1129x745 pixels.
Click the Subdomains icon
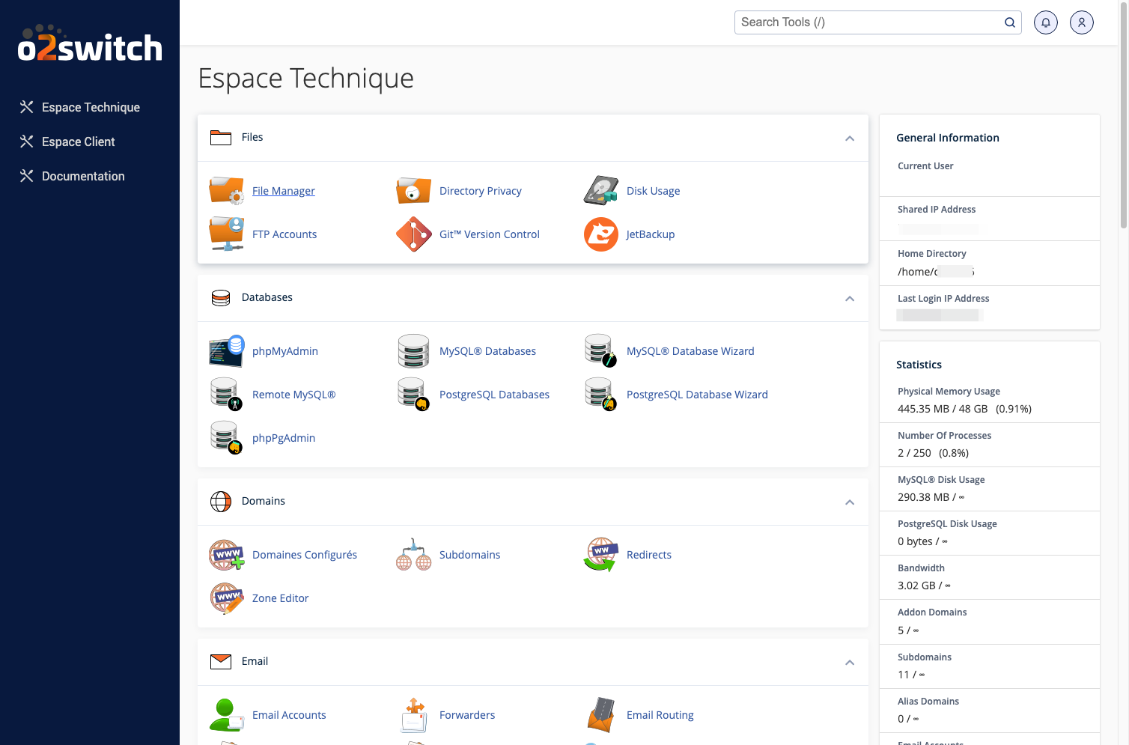coord(413,555)
